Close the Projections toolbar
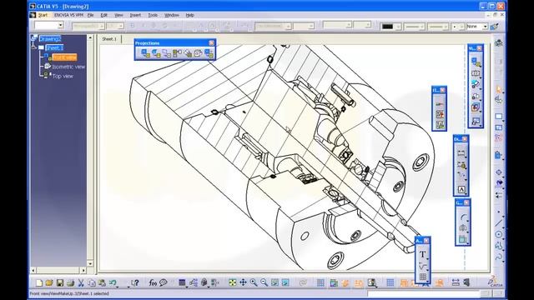The width and height of the screenshot is (534, 300). click(x=211, y=42)
